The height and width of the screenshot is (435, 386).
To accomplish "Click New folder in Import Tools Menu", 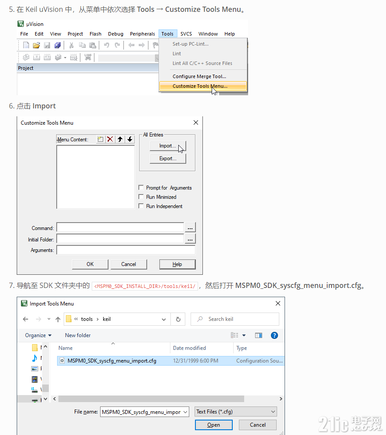I will pyautogui.click(x=78, y=335).
